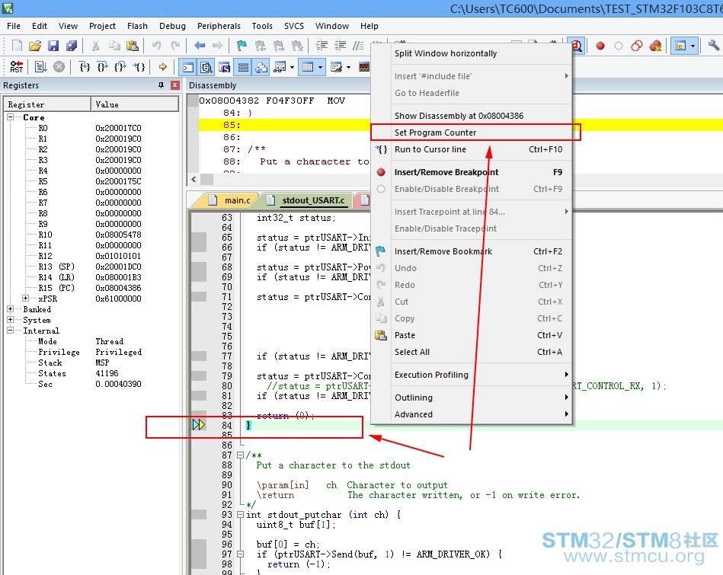Screen dimensions: 723x575
Task: Click the Show Next Statement yellow arrow
Action: tap(163, 67)
